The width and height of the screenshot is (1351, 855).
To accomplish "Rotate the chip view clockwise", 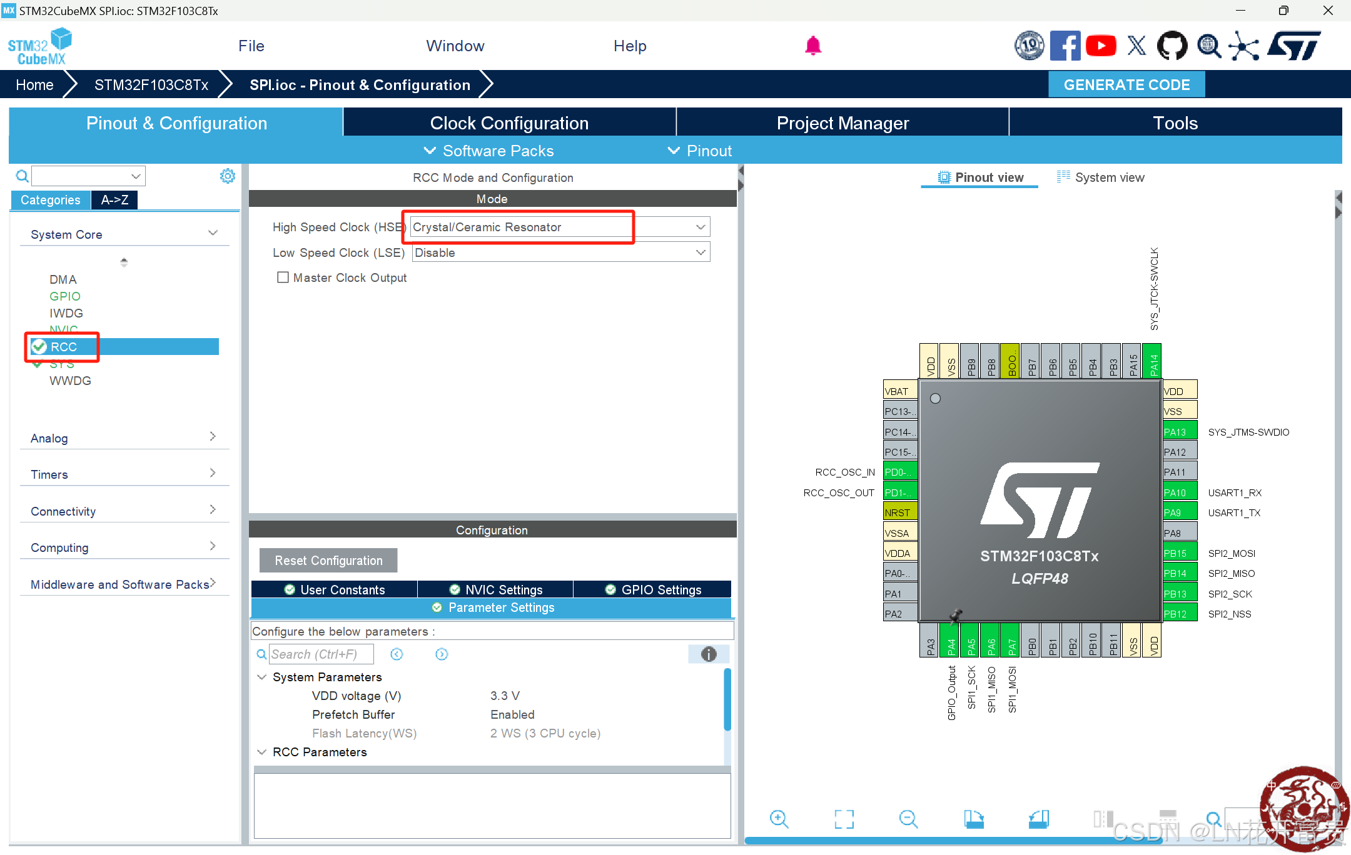I will pyautogui.click(x=973, y=819).
